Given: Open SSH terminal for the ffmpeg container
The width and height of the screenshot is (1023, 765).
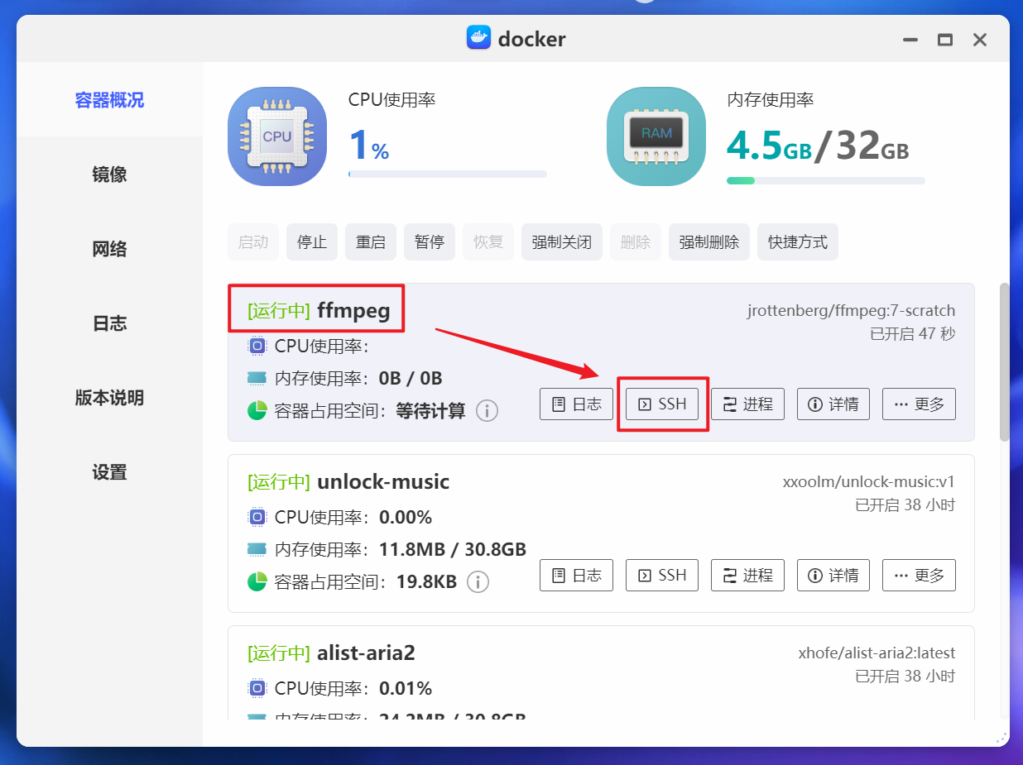Looking at the screenshot, I should [662, 404].
